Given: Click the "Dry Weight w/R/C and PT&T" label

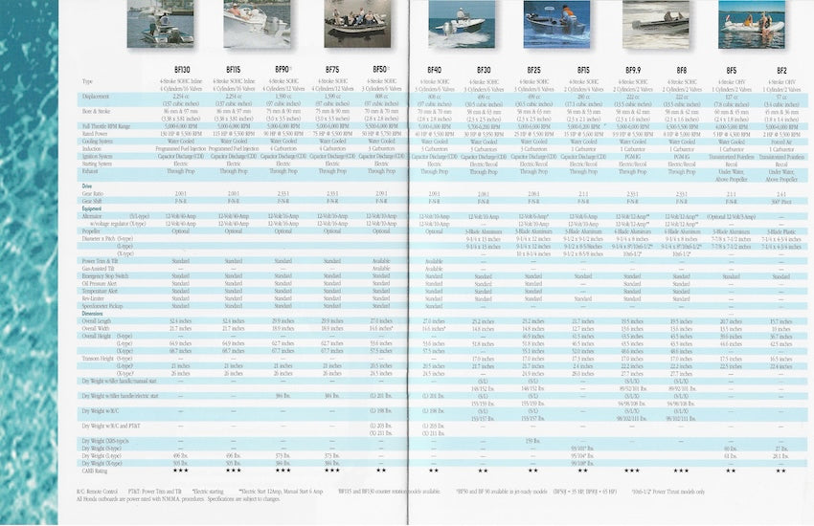Looking at the screenshot, I should pyautogui.click(x=110, y=426).
